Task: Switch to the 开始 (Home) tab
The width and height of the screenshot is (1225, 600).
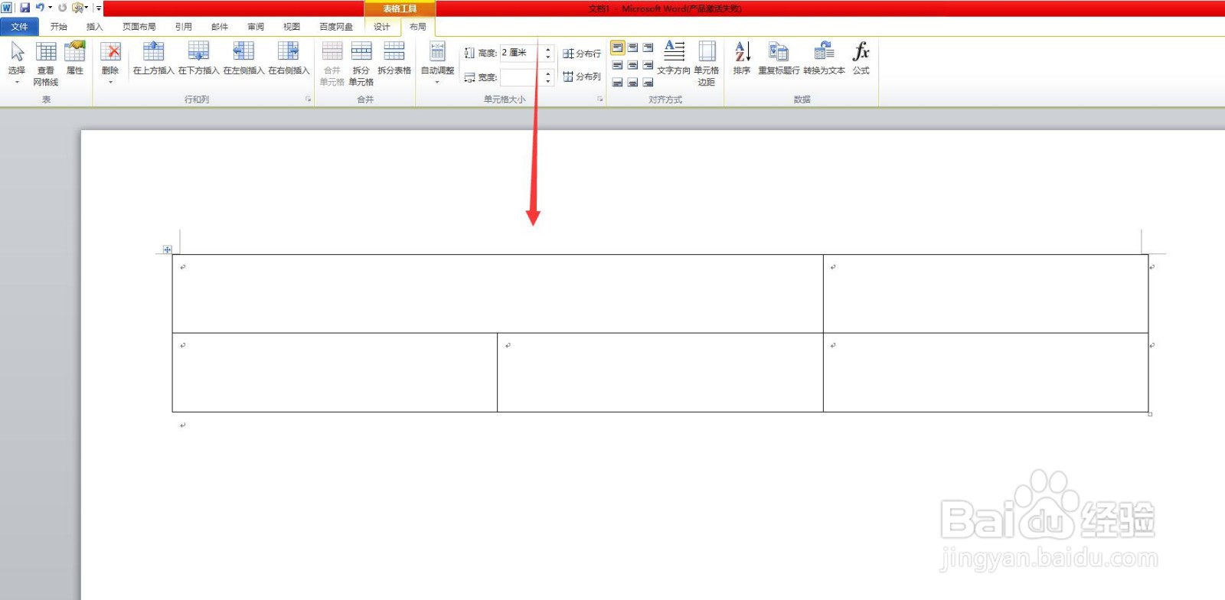Action: [x=59, y=27]
